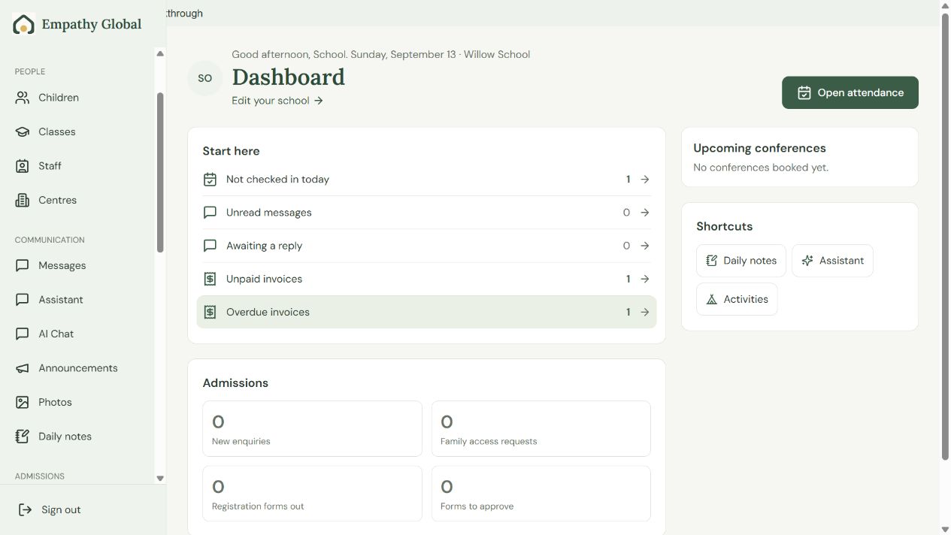
Task: Open the New enquiries admissions card
Action: (312, 428)
